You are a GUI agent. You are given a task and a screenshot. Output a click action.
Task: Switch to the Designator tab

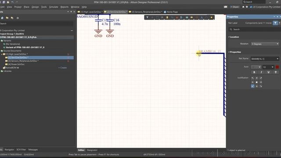92,150
